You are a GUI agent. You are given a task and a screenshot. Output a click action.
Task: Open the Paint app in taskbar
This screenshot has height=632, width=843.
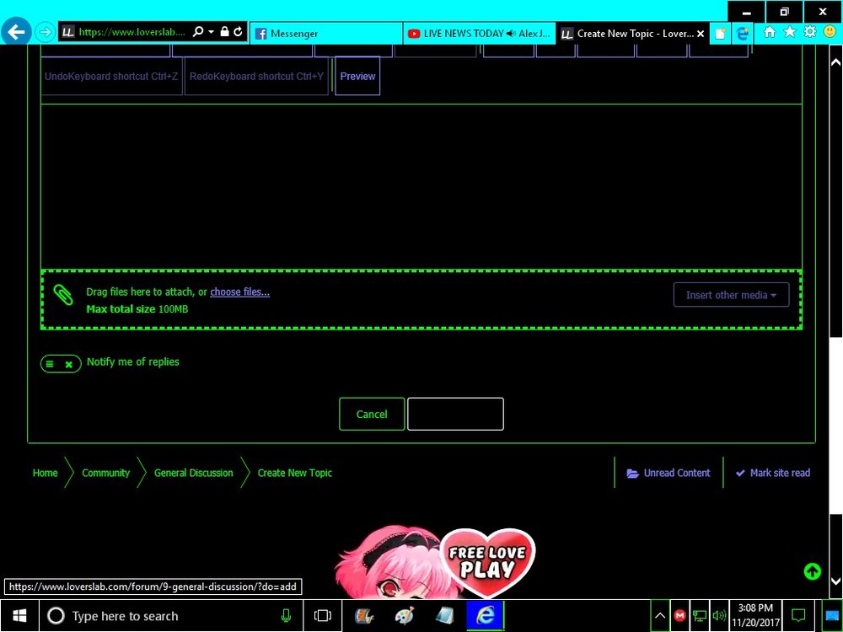pyautogui.click(x=405, y=616)
